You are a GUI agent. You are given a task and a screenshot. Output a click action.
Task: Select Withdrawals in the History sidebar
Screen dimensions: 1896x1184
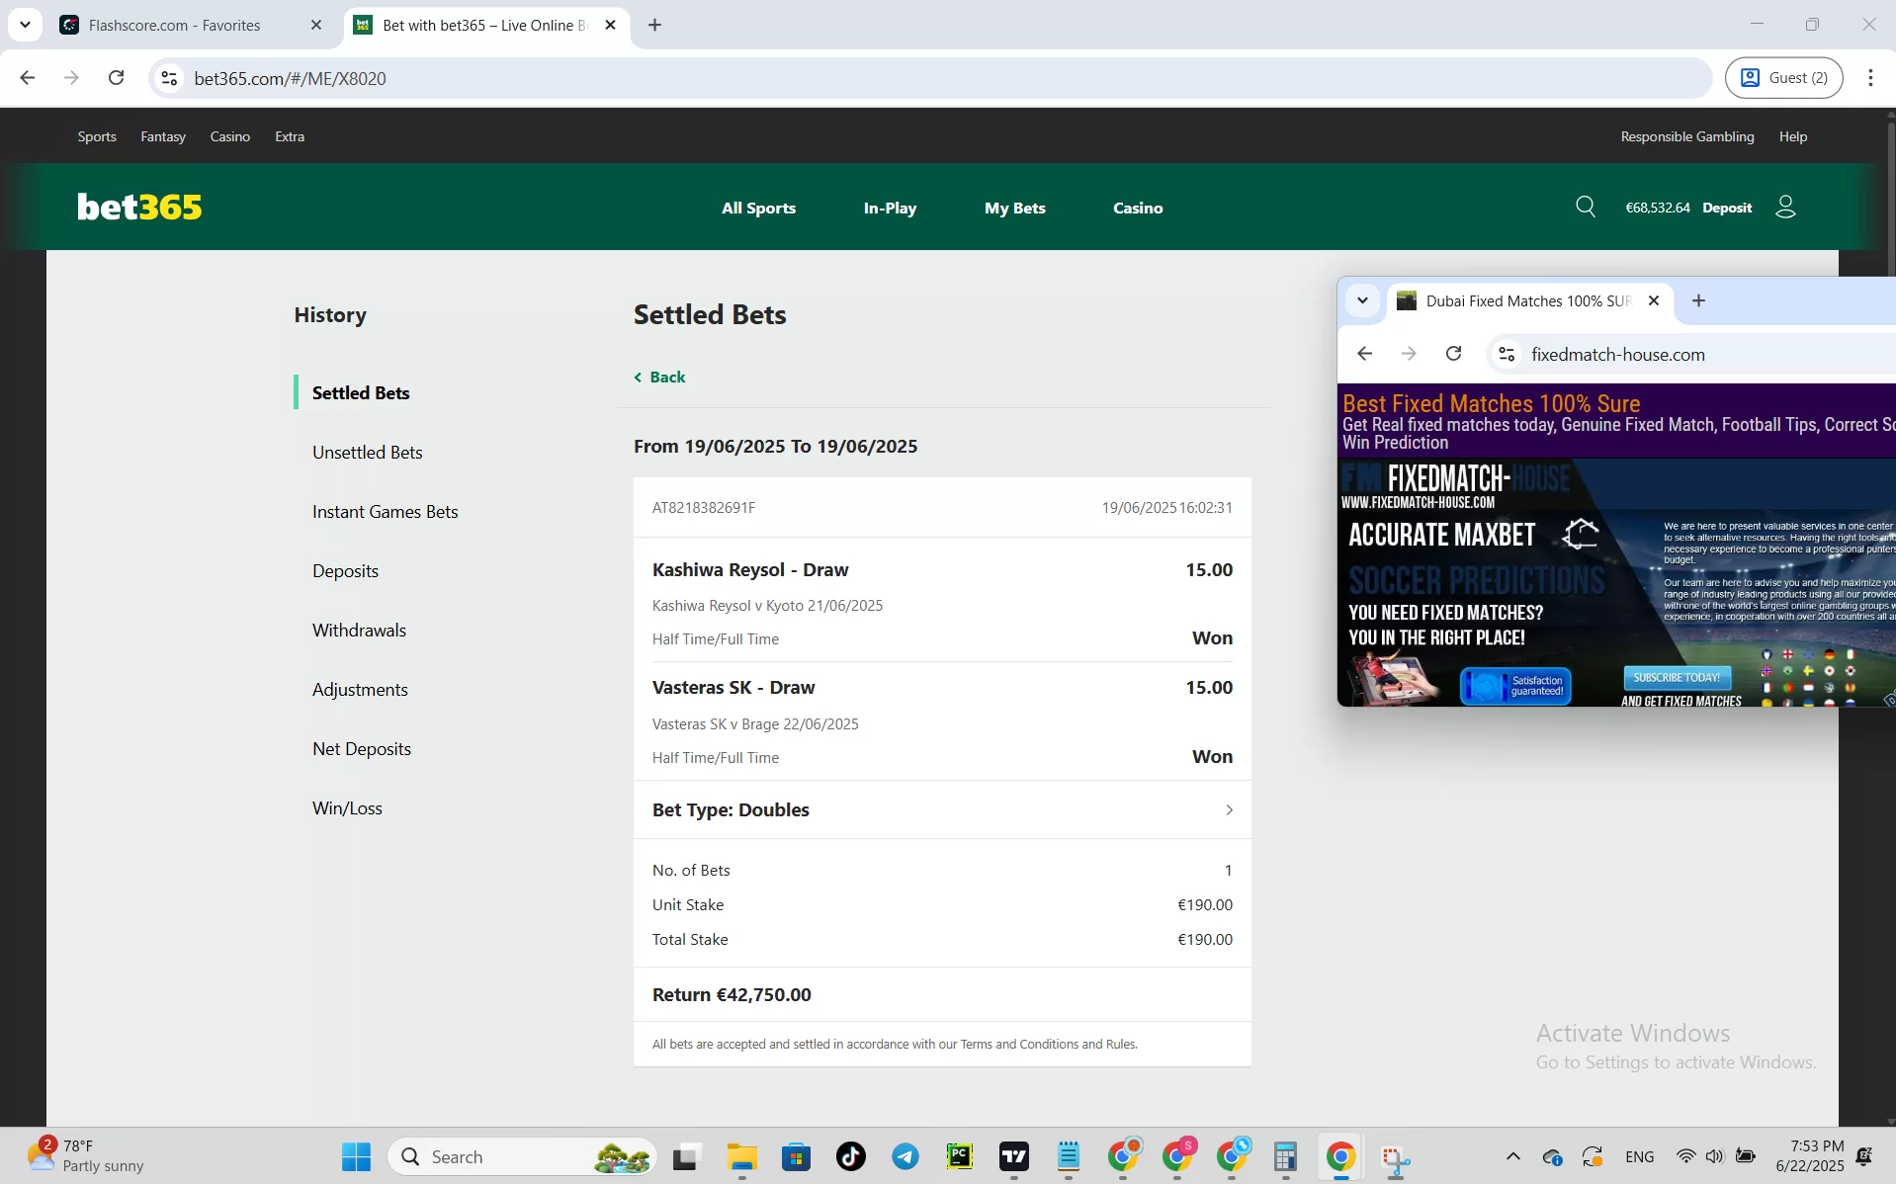(359, 630)
